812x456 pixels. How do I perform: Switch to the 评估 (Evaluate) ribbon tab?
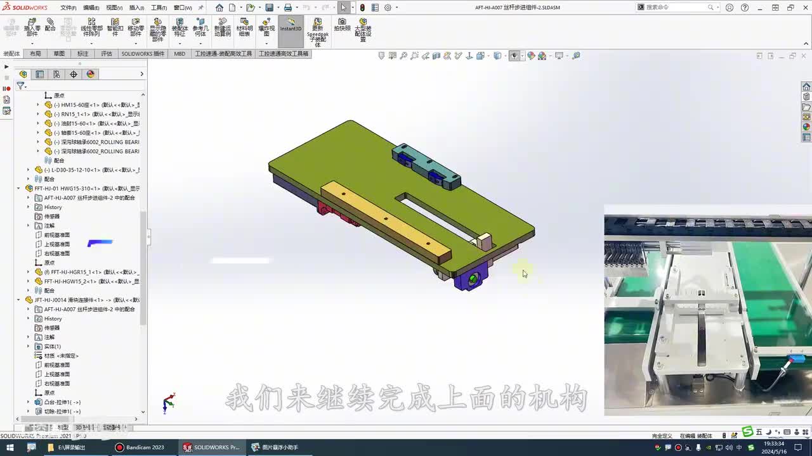[x=106, y=54]
